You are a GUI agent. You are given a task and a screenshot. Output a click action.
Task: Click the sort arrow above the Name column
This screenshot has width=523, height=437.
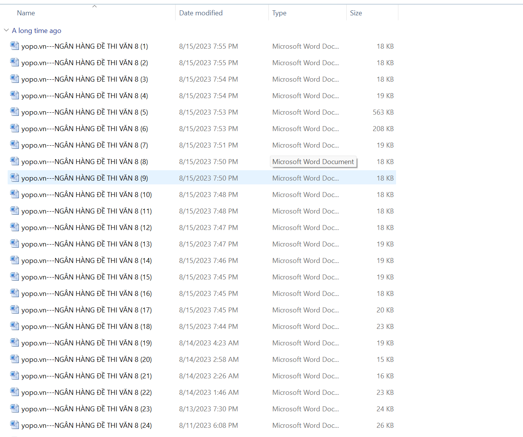pyautogui.click(x=94, y=6)
